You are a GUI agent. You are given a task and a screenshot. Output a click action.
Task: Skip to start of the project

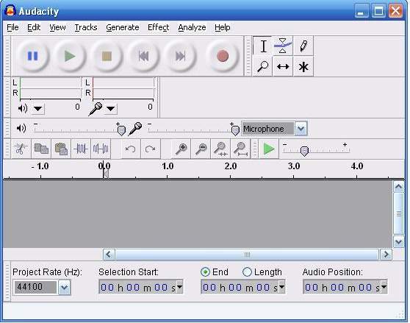(143, 56)
